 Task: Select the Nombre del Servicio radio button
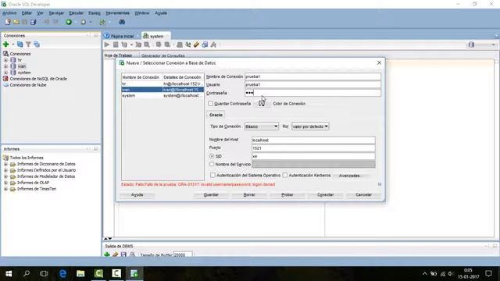click(x=212, y=164)
